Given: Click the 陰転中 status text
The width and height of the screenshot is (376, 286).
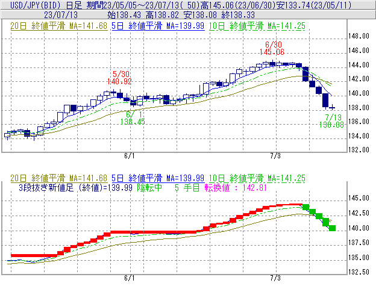Looking at the screenshot, I should point(149,187).
